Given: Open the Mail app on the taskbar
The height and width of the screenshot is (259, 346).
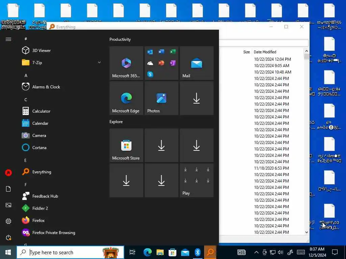Looking at the screenshot, I should tap(185, 252).
